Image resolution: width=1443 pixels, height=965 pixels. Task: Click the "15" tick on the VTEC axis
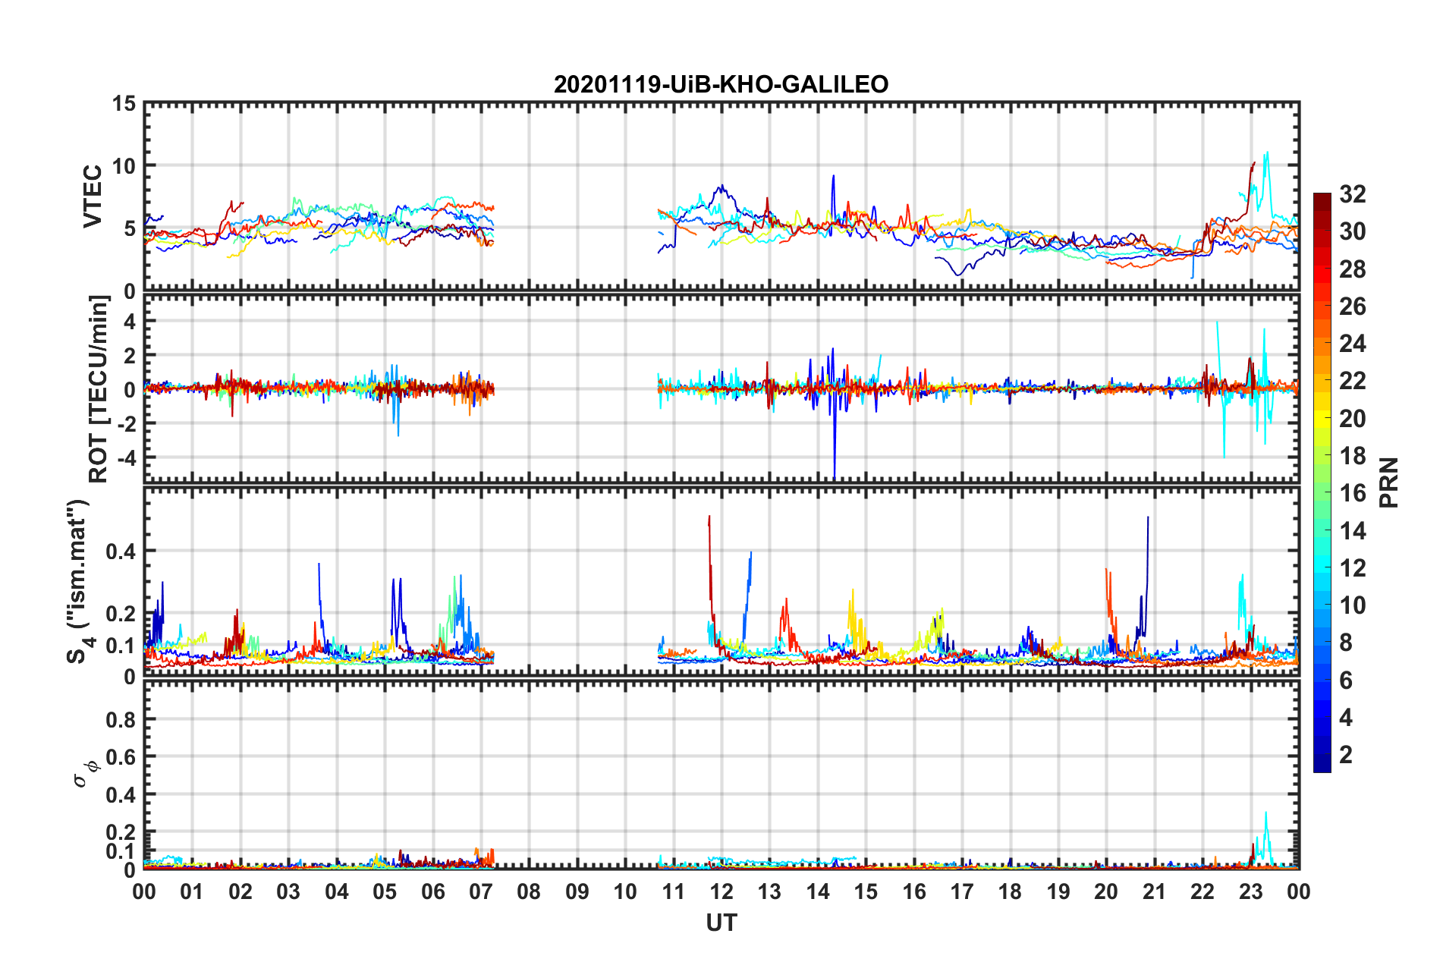coord(124,103)
